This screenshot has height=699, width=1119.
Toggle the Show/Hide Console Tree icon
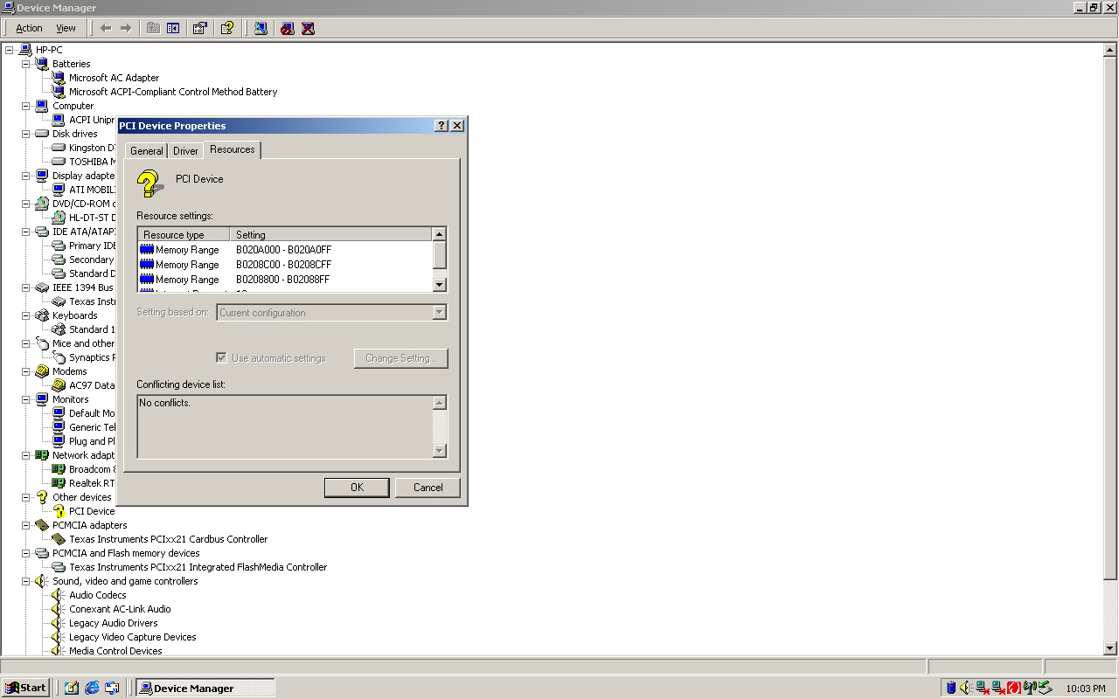[173, 28]
